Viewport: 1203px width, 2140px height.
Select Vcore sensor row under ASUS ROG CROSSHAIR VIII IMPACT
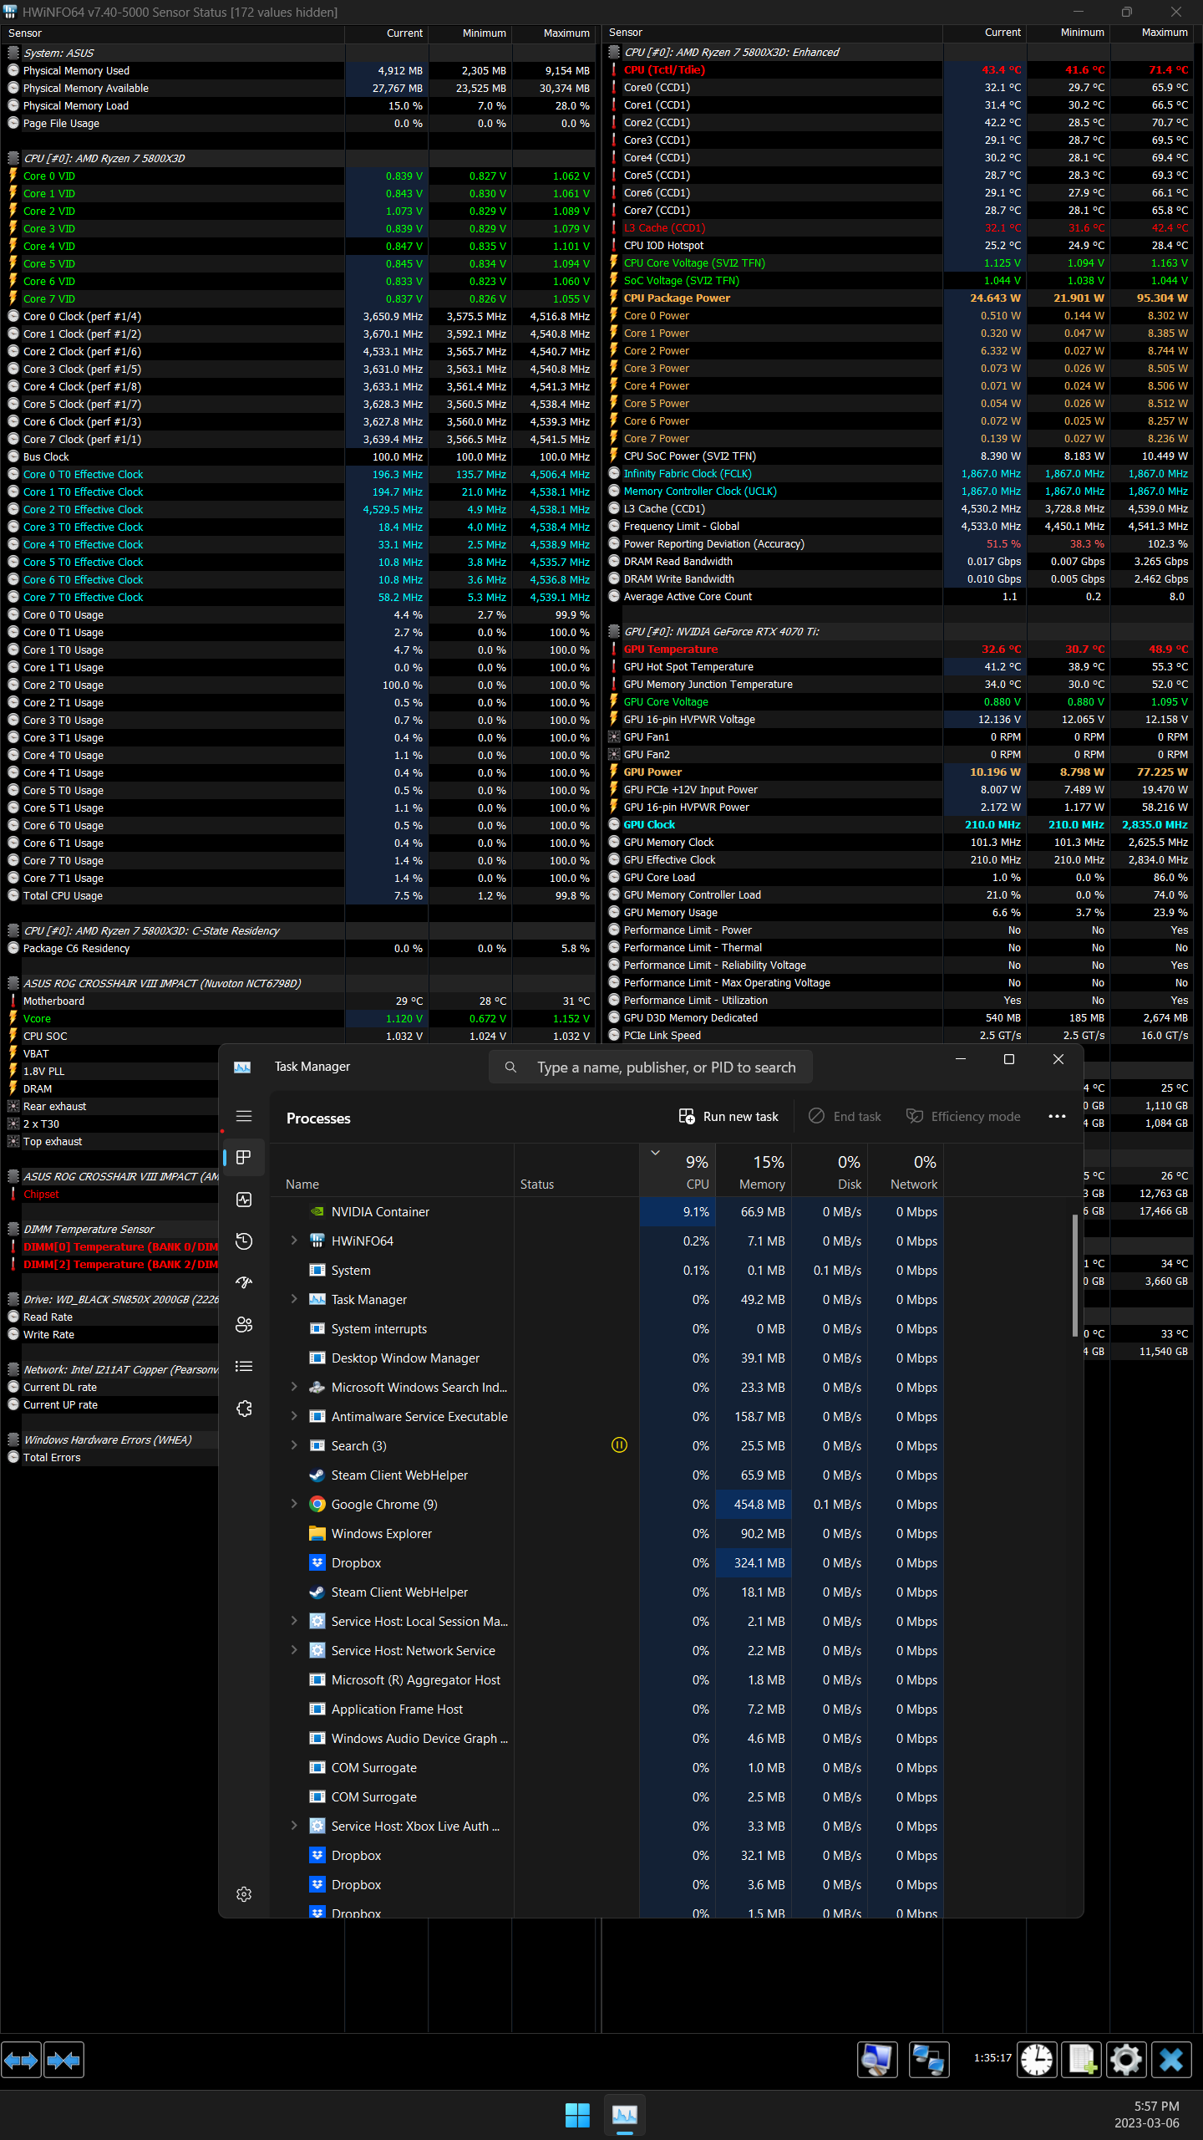[x=301, y=1019]
